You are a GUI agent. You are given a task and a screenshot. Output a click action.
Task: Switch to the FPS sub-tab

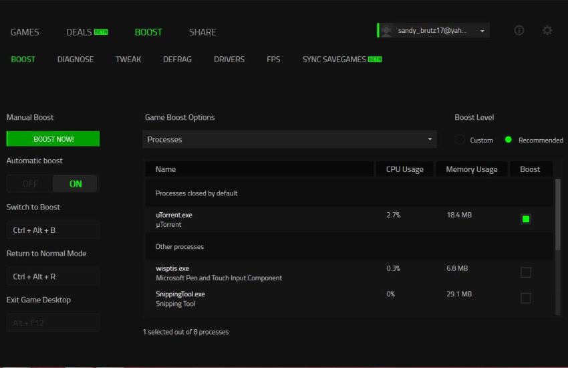click(x=273, y=60)
